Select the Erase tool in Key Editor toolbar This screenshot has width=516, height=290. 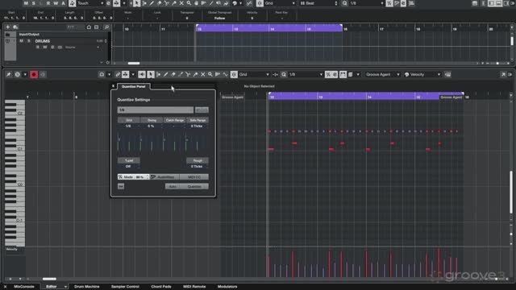[173, 75]
